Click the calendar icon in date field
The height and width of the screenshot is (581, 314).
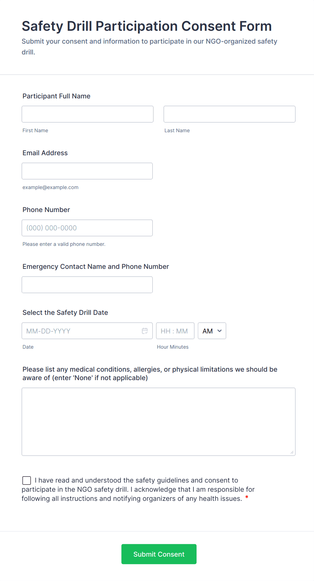145,331
